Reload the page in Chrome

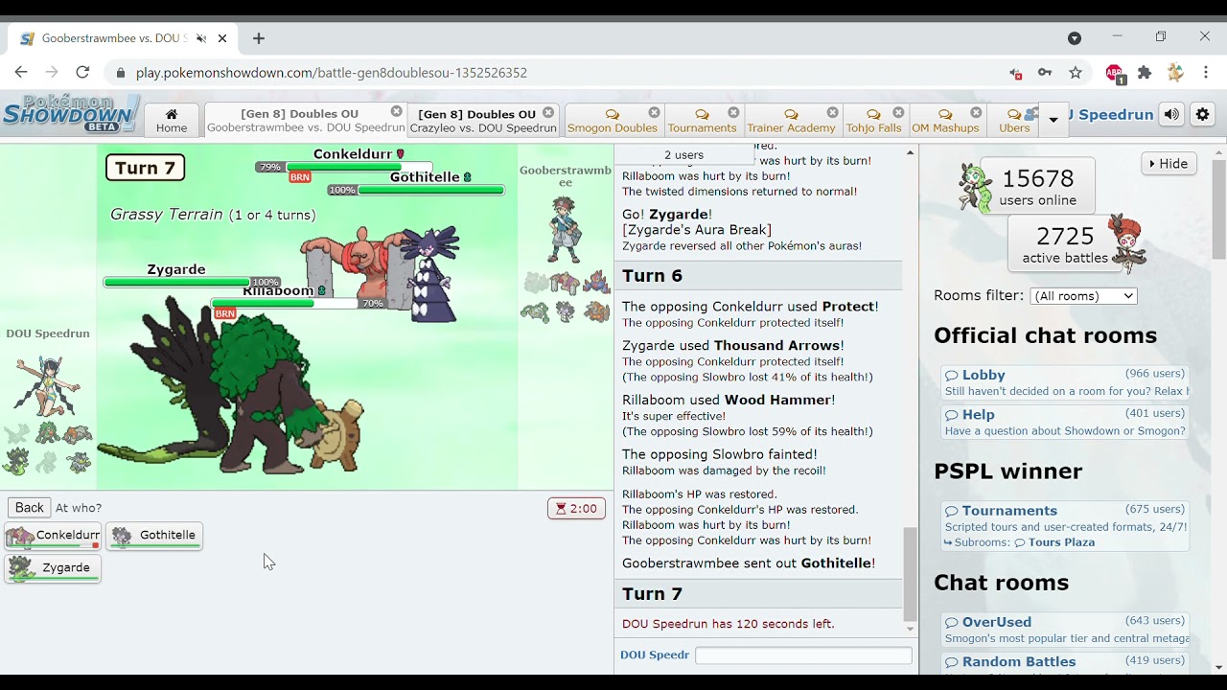pyautogui.click(x=82, y=72)
